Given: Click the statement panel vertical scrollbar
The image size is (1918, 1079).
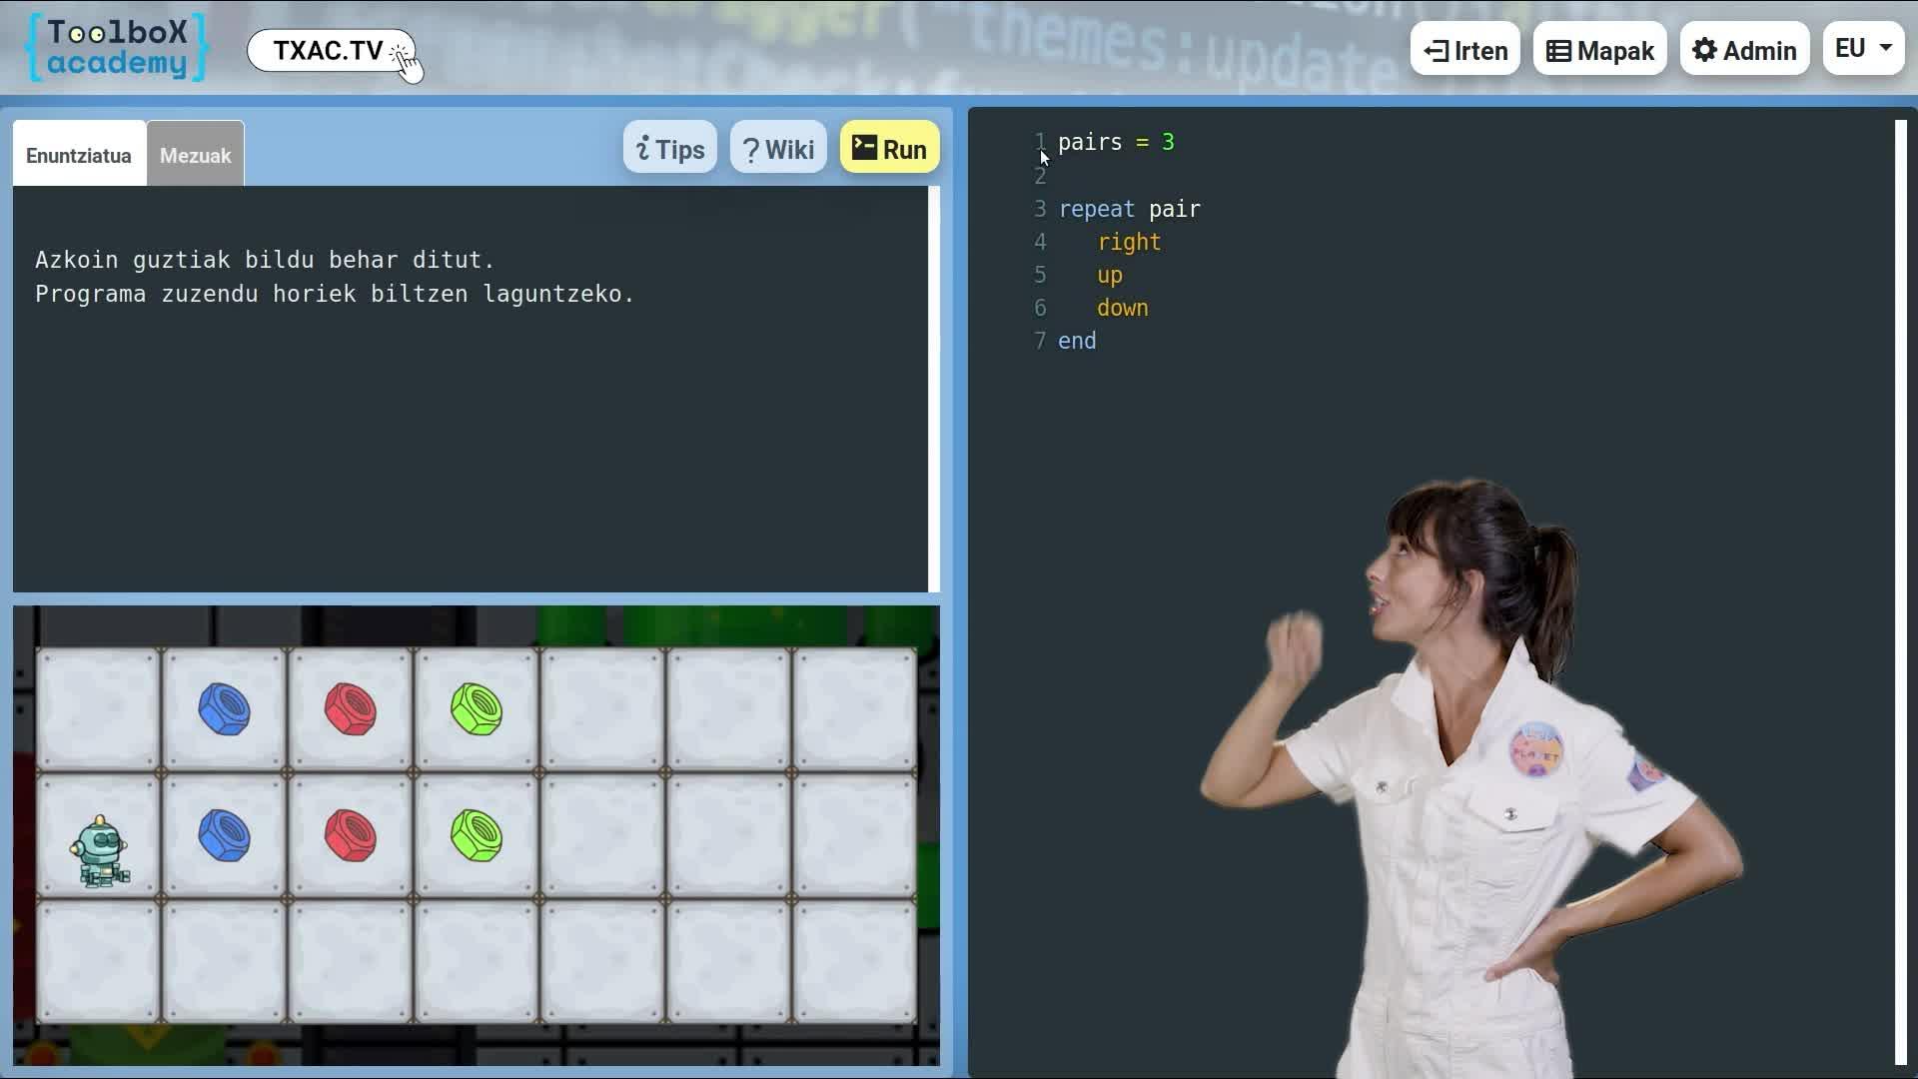Looking at the screenshot, I should [x=934, y=390].
